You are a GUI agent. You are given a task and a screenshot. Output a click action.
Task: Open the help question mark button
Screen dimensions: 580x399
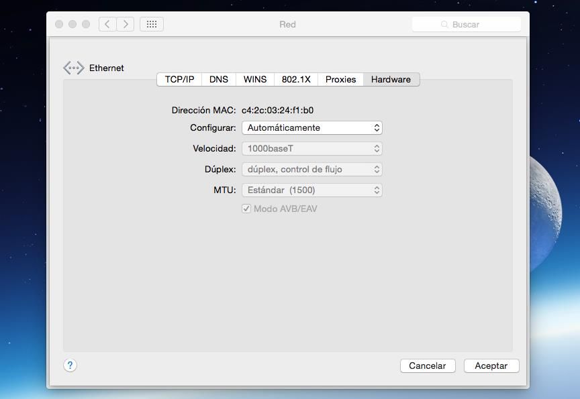click(x=70, y=365)
